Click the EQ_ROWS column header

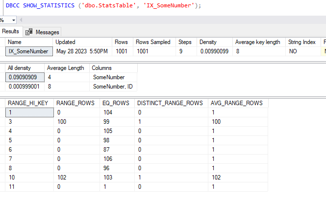[116, 103]
